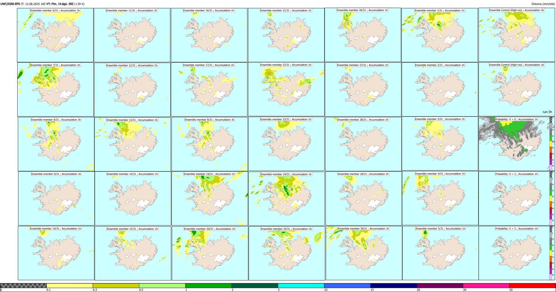The image size is (556, 292).
Task: Pick the blue 10–15 legend swatch
Action: point(347,286)
